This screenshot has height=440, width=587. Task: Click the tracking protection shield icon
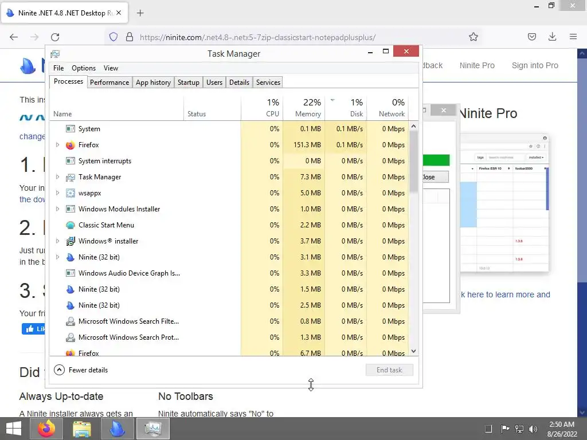pos(113,37)
